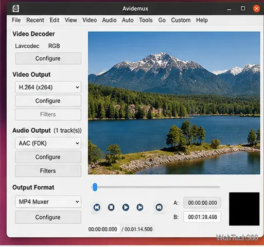Image resolution: width=264 pixels, height=247 pixels.
Task: Open the Help menu
Action: click(202, 20)
